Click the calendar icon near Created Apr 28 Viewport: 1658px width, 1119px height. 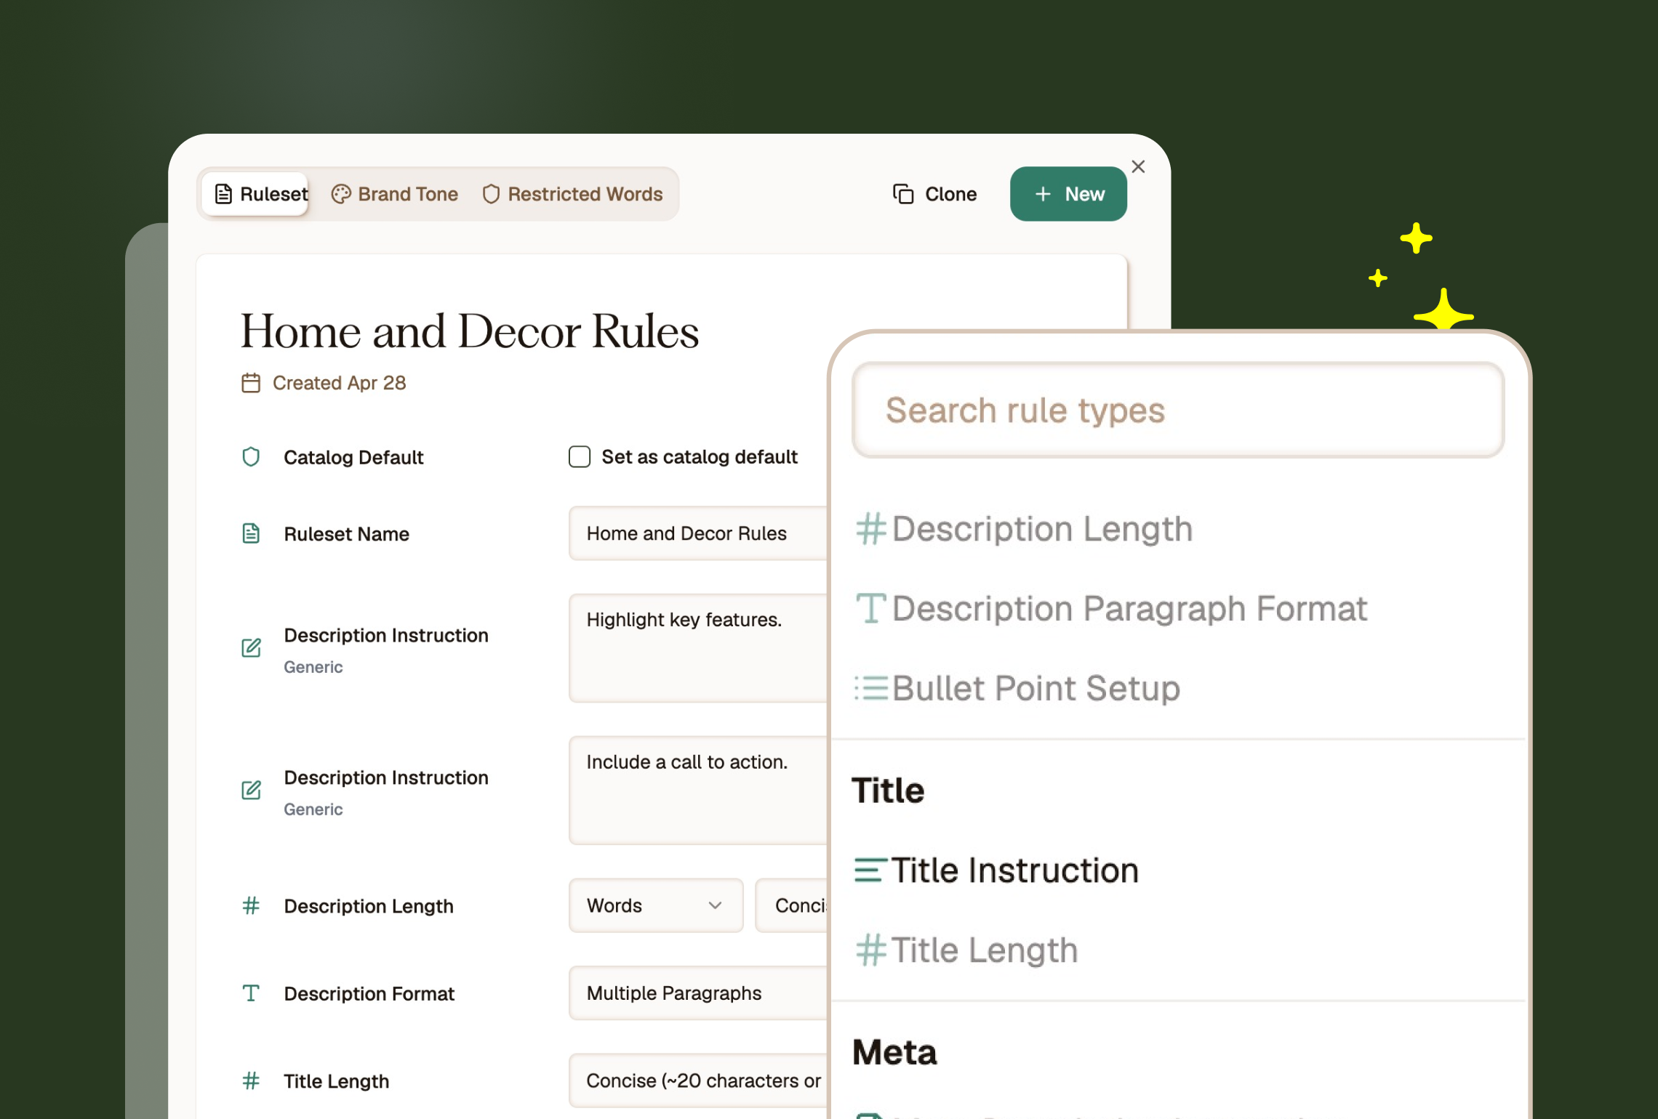point(251,383)
